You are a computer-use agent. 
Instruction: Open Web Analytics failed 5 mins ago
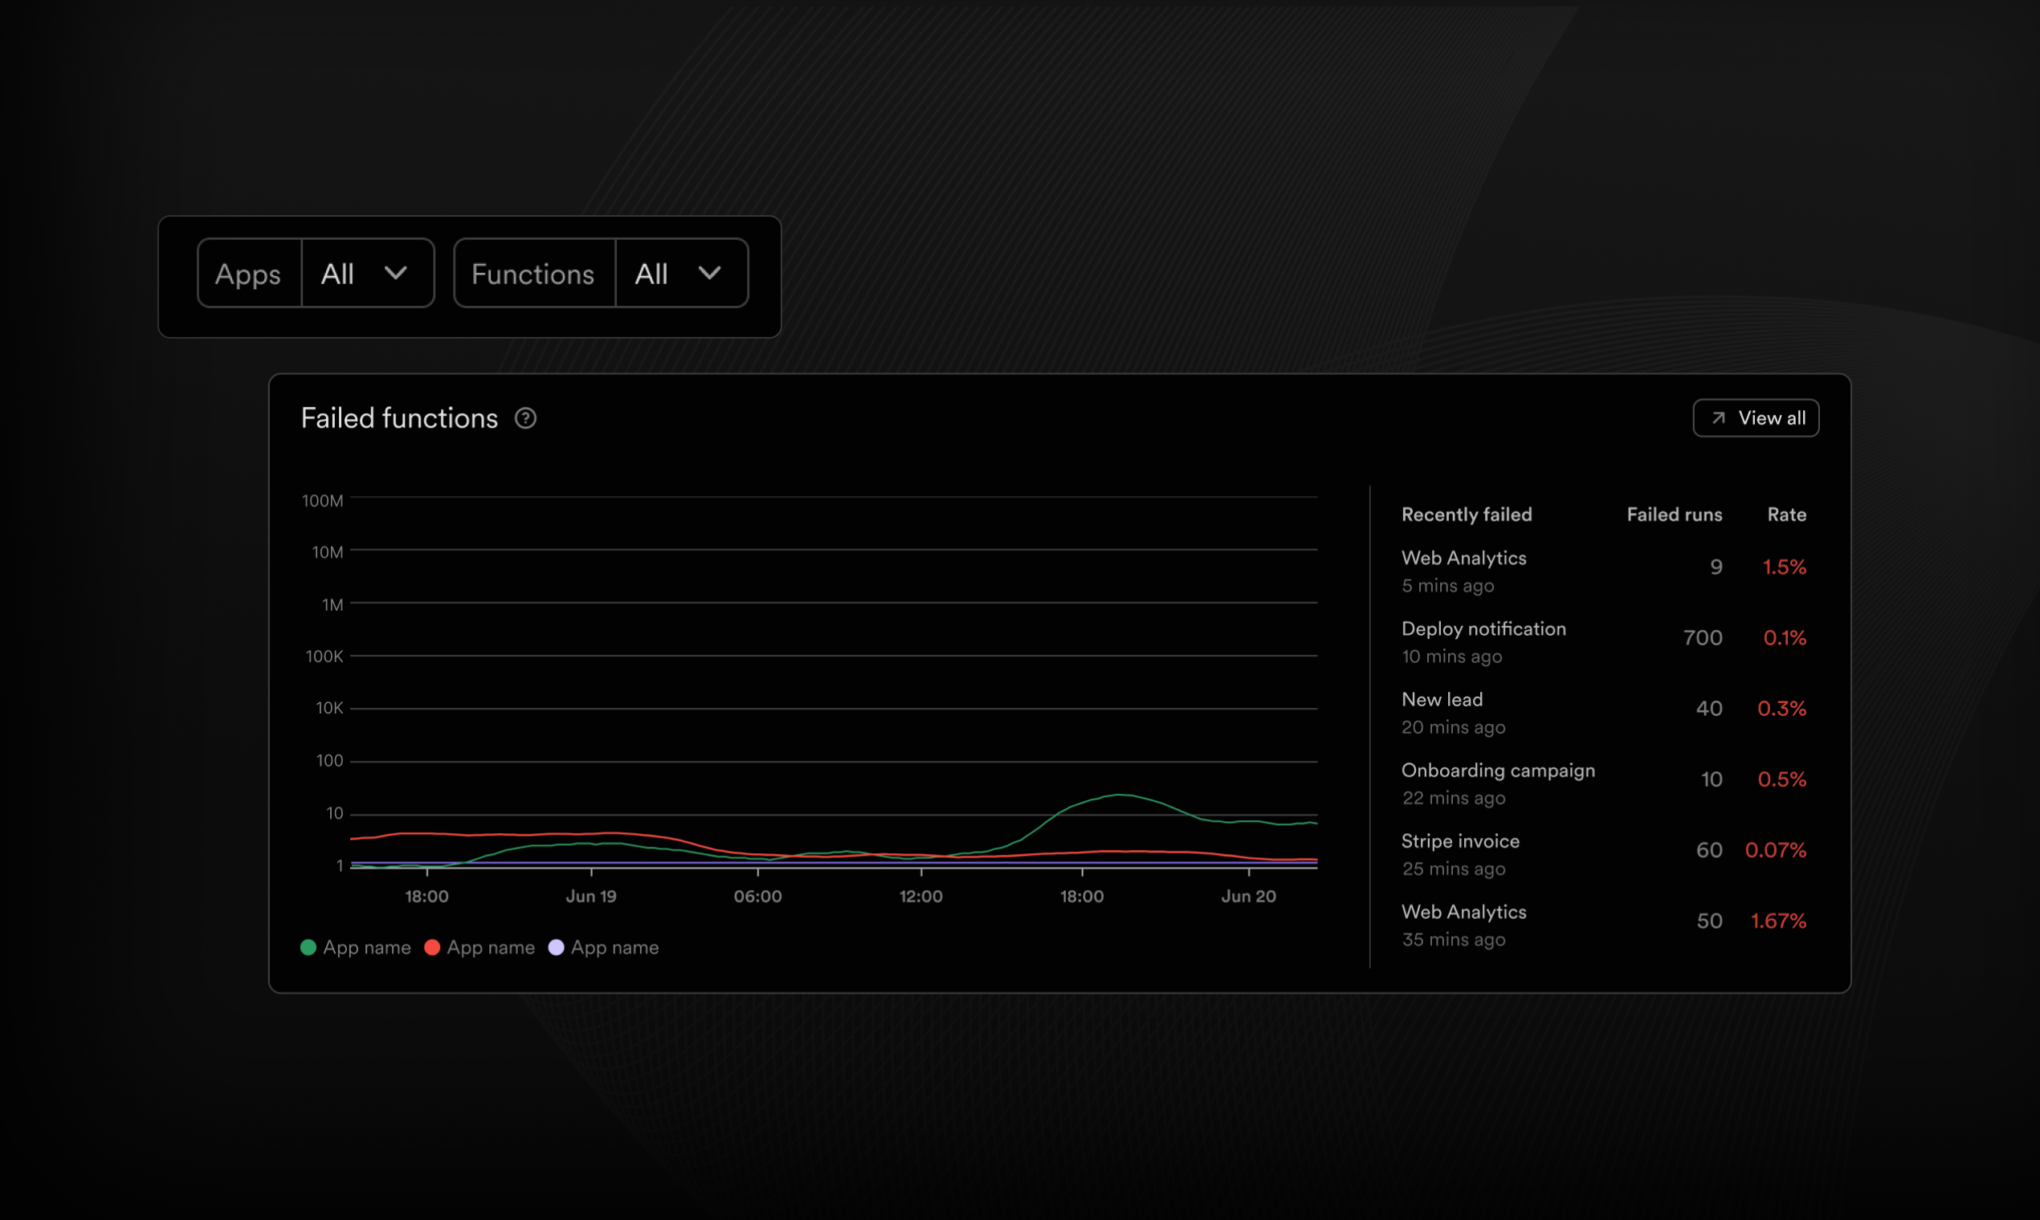[1463, 558]
